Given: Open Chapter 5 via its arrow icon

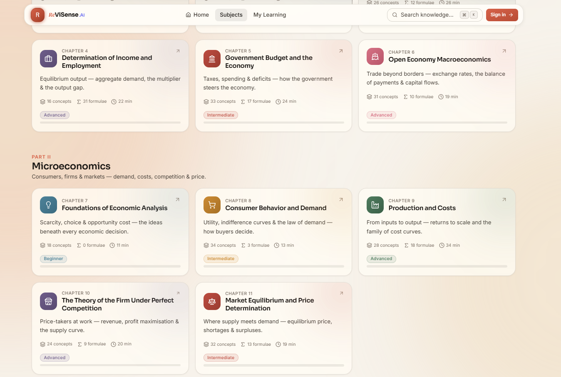Looking at the screenshot, I should 341,51.
